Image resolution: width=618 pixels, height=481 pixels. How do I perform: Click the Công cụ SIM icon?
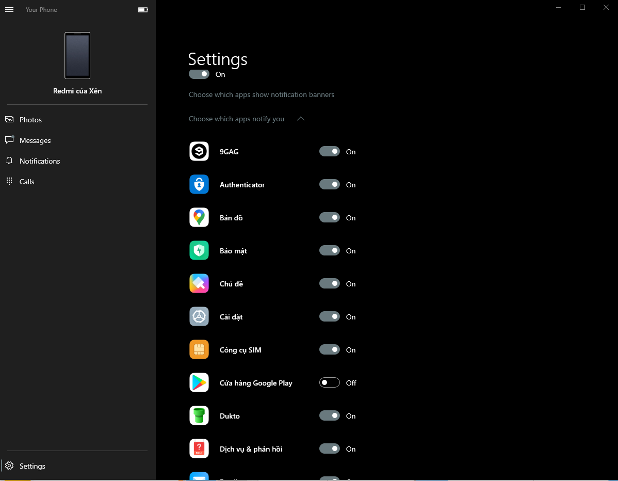(x=199, y=350)
